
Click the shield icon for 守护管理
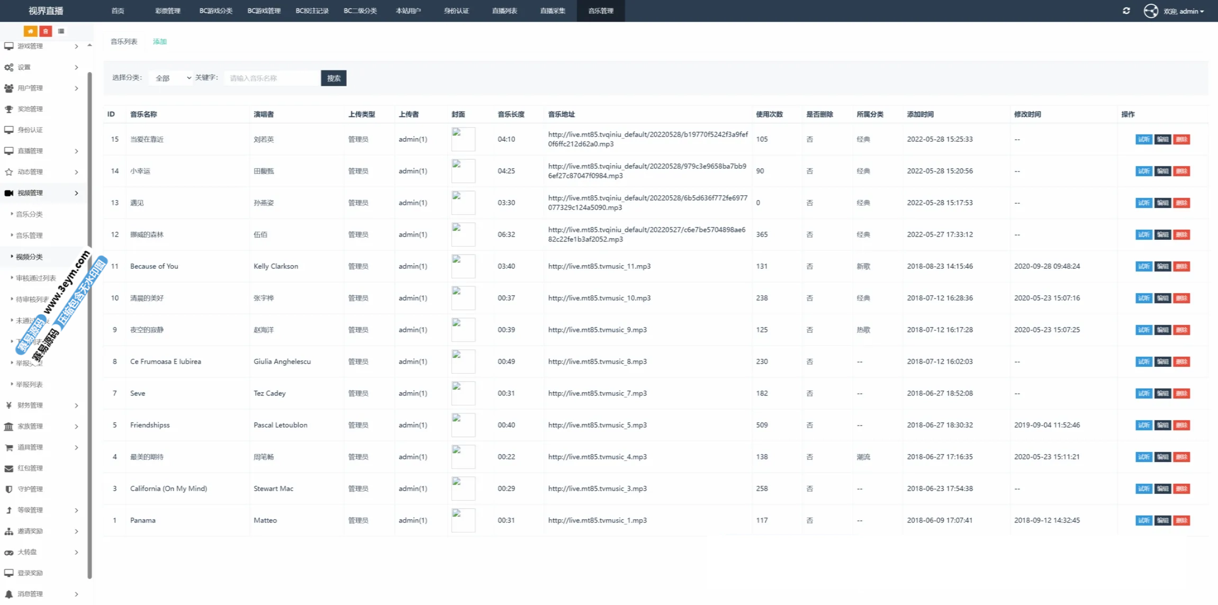(9, 490)
